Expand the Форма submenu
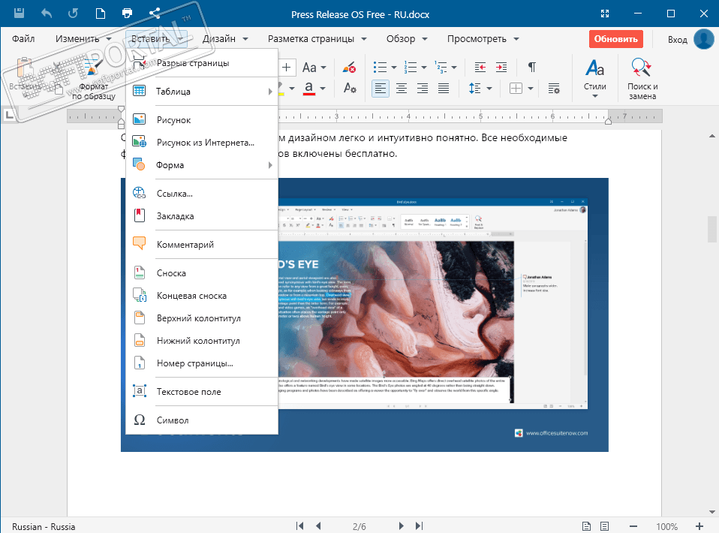 [202, 164]
